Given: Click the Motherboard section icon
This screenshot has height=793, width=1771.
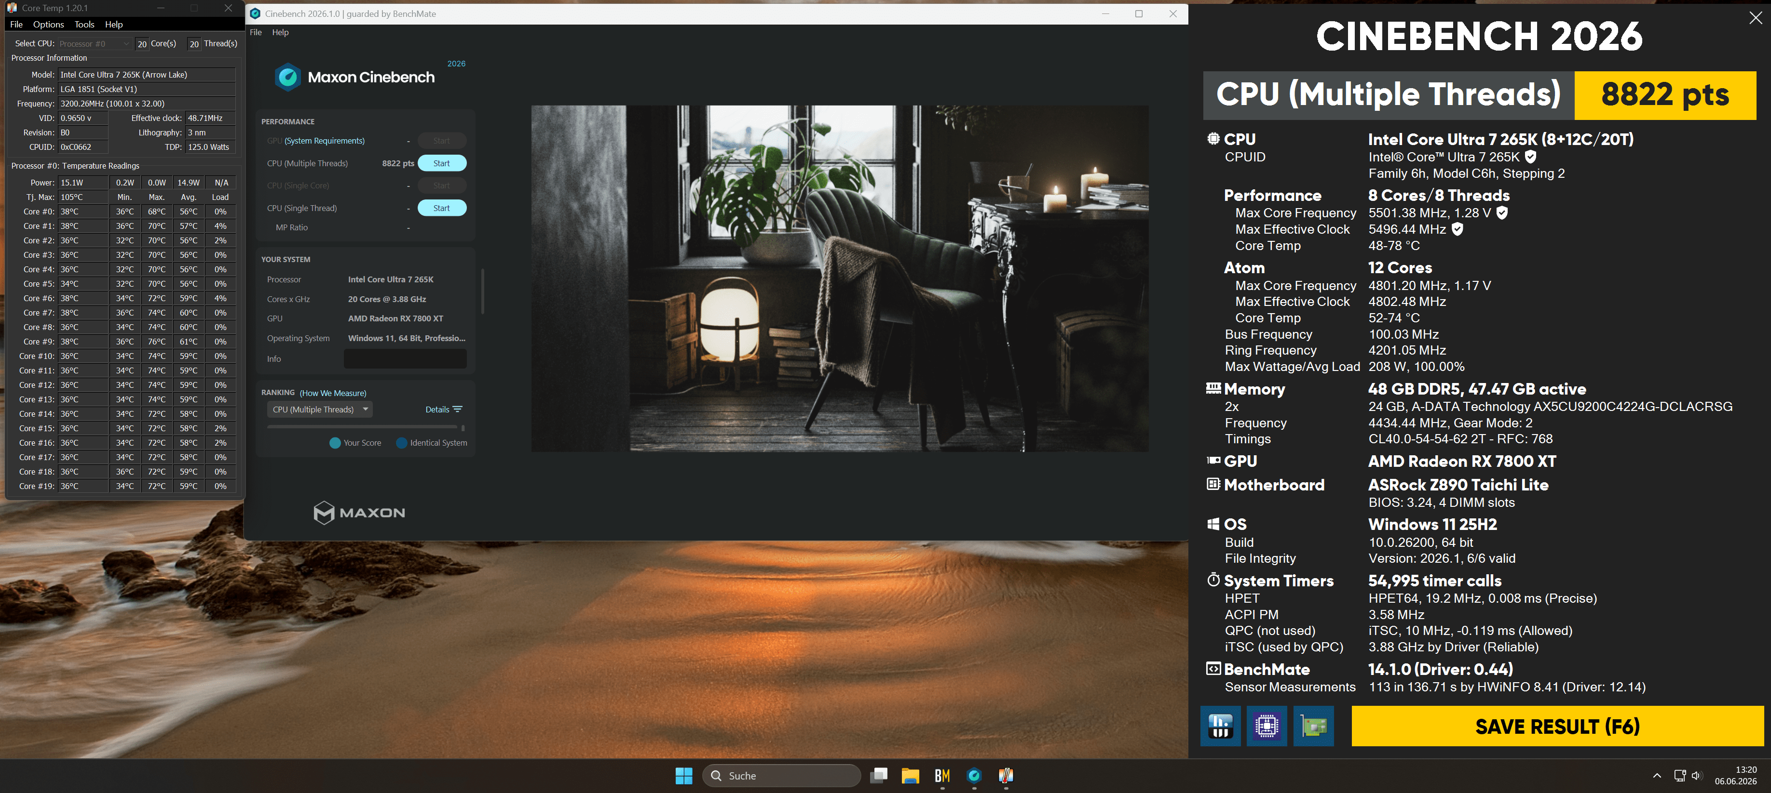Looking at the screenshot, I should (1213, 484).
